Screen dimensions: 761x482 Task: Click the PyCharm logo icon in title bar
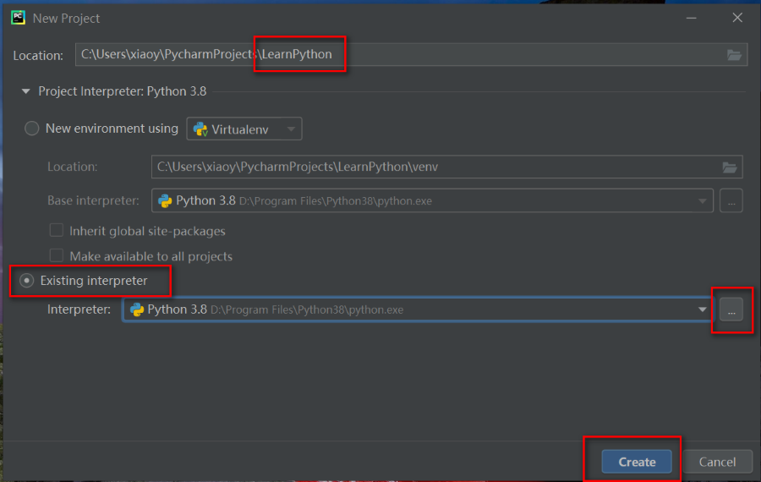click(x=19, y=18)
